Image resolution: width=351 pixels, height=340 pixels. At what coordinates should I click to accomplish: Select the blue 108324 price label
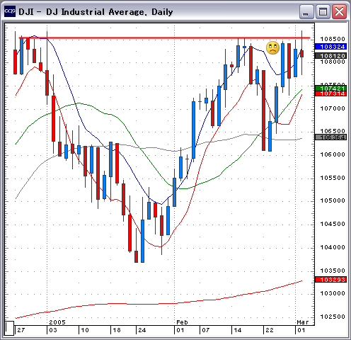click(x=330, y=47)
